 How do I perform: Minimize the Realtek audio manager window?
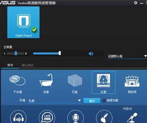[x=142, y=3]
